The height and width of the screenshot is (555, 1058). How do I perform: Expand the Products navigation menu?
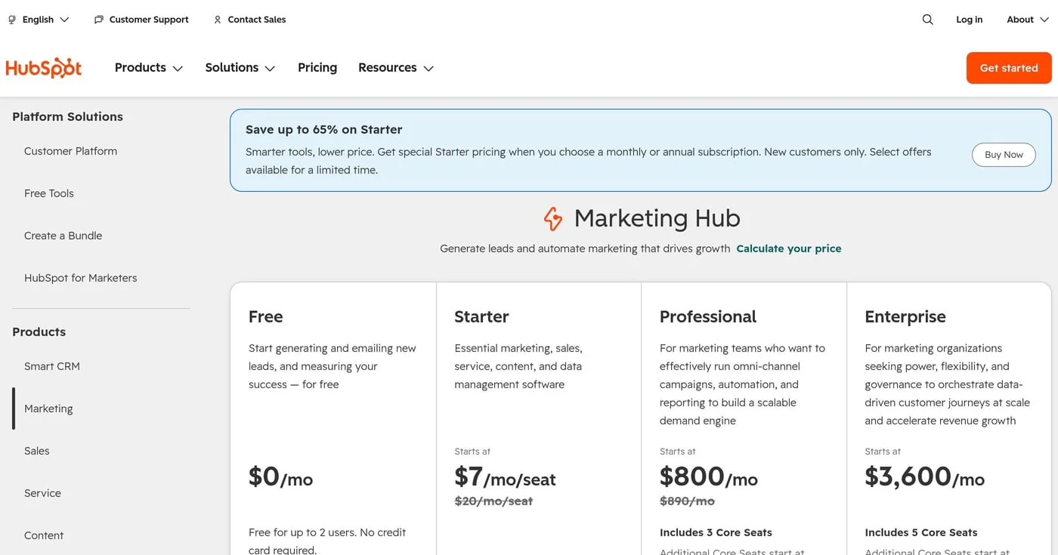[149, 68]
